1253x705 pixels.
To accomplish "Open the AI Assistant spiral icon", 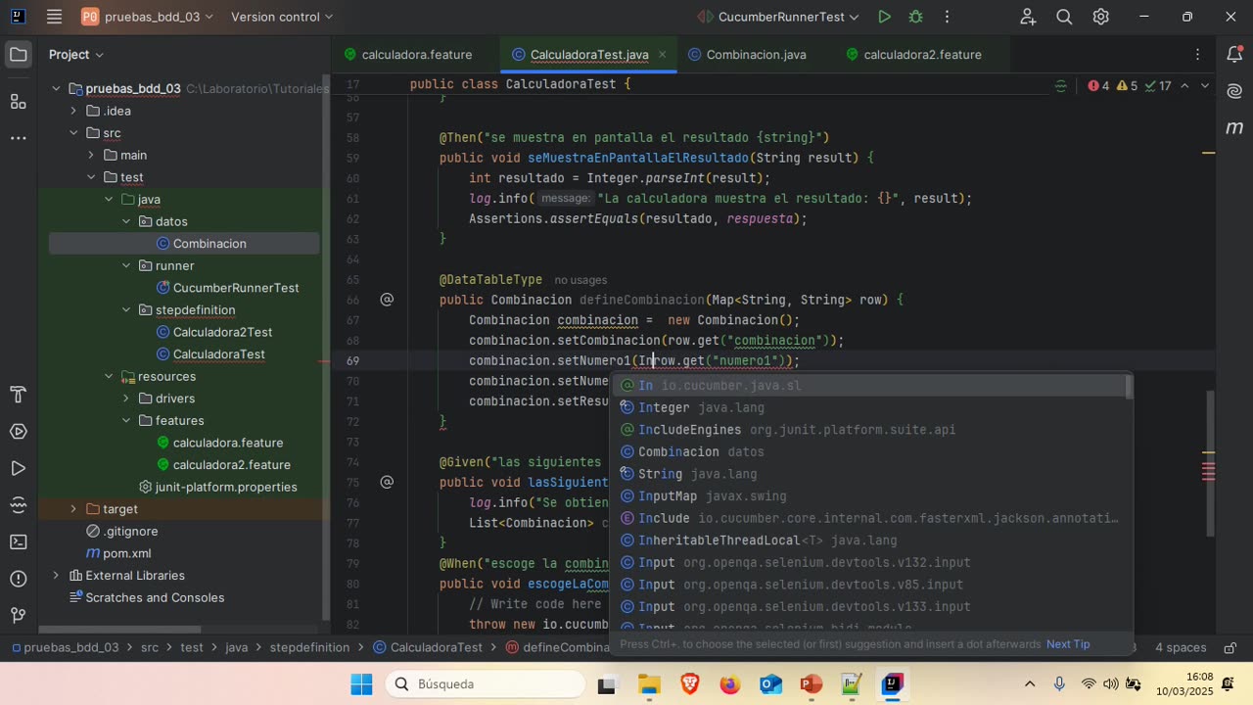I will (x=1234, y=91).
